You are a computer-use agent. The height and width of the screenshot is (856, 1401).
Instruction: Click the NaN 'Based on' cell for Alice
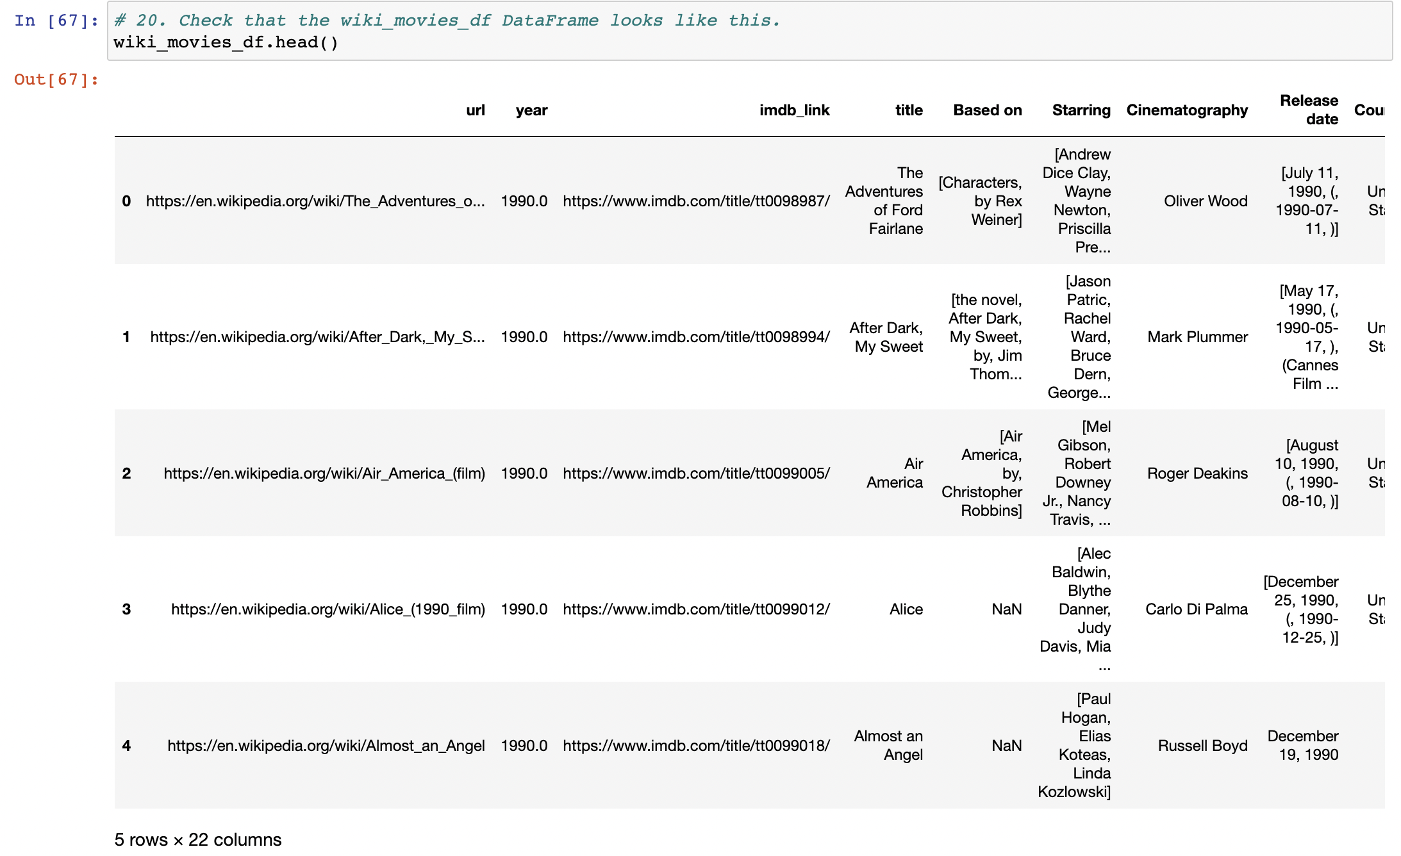1007,609
